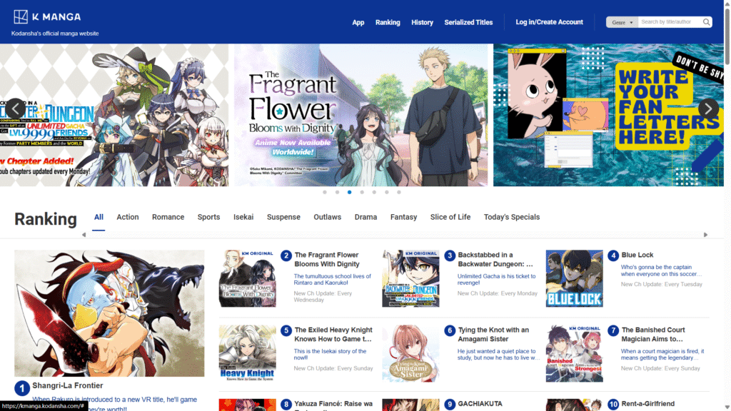Select the sixth carousel dot
This screenshot has height=411, width=731.
click(386, 192)
